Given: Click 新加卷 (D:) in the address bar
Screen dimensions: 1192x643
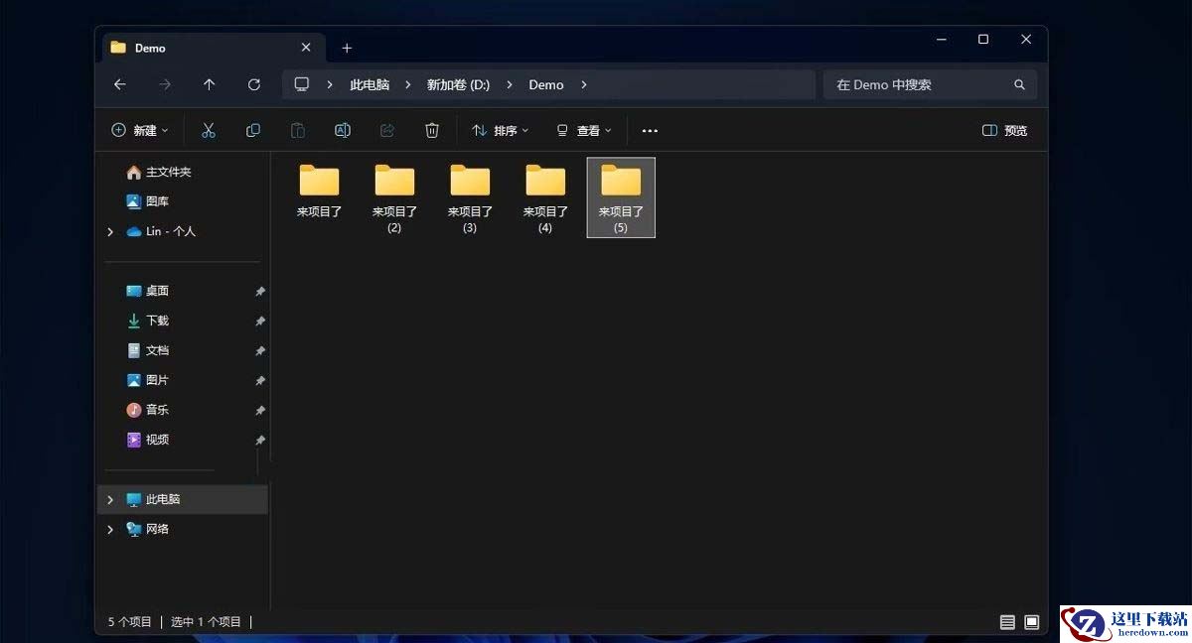Looking at the screenshot, I should [458, 84].
